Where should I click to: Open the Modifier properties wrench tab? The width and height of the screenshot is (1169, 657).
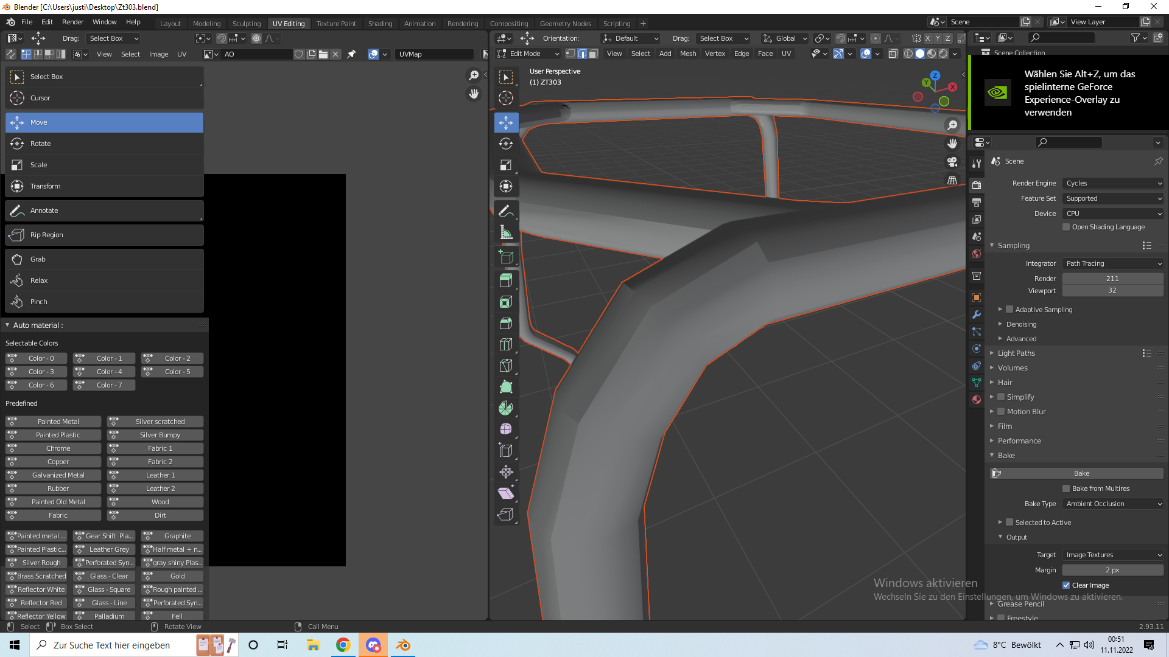(x=977, y=315)
